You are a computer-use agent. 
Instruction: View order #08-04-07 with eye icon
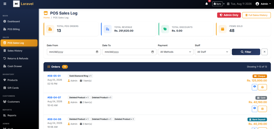pyautogui.click(x=255, y=109)
